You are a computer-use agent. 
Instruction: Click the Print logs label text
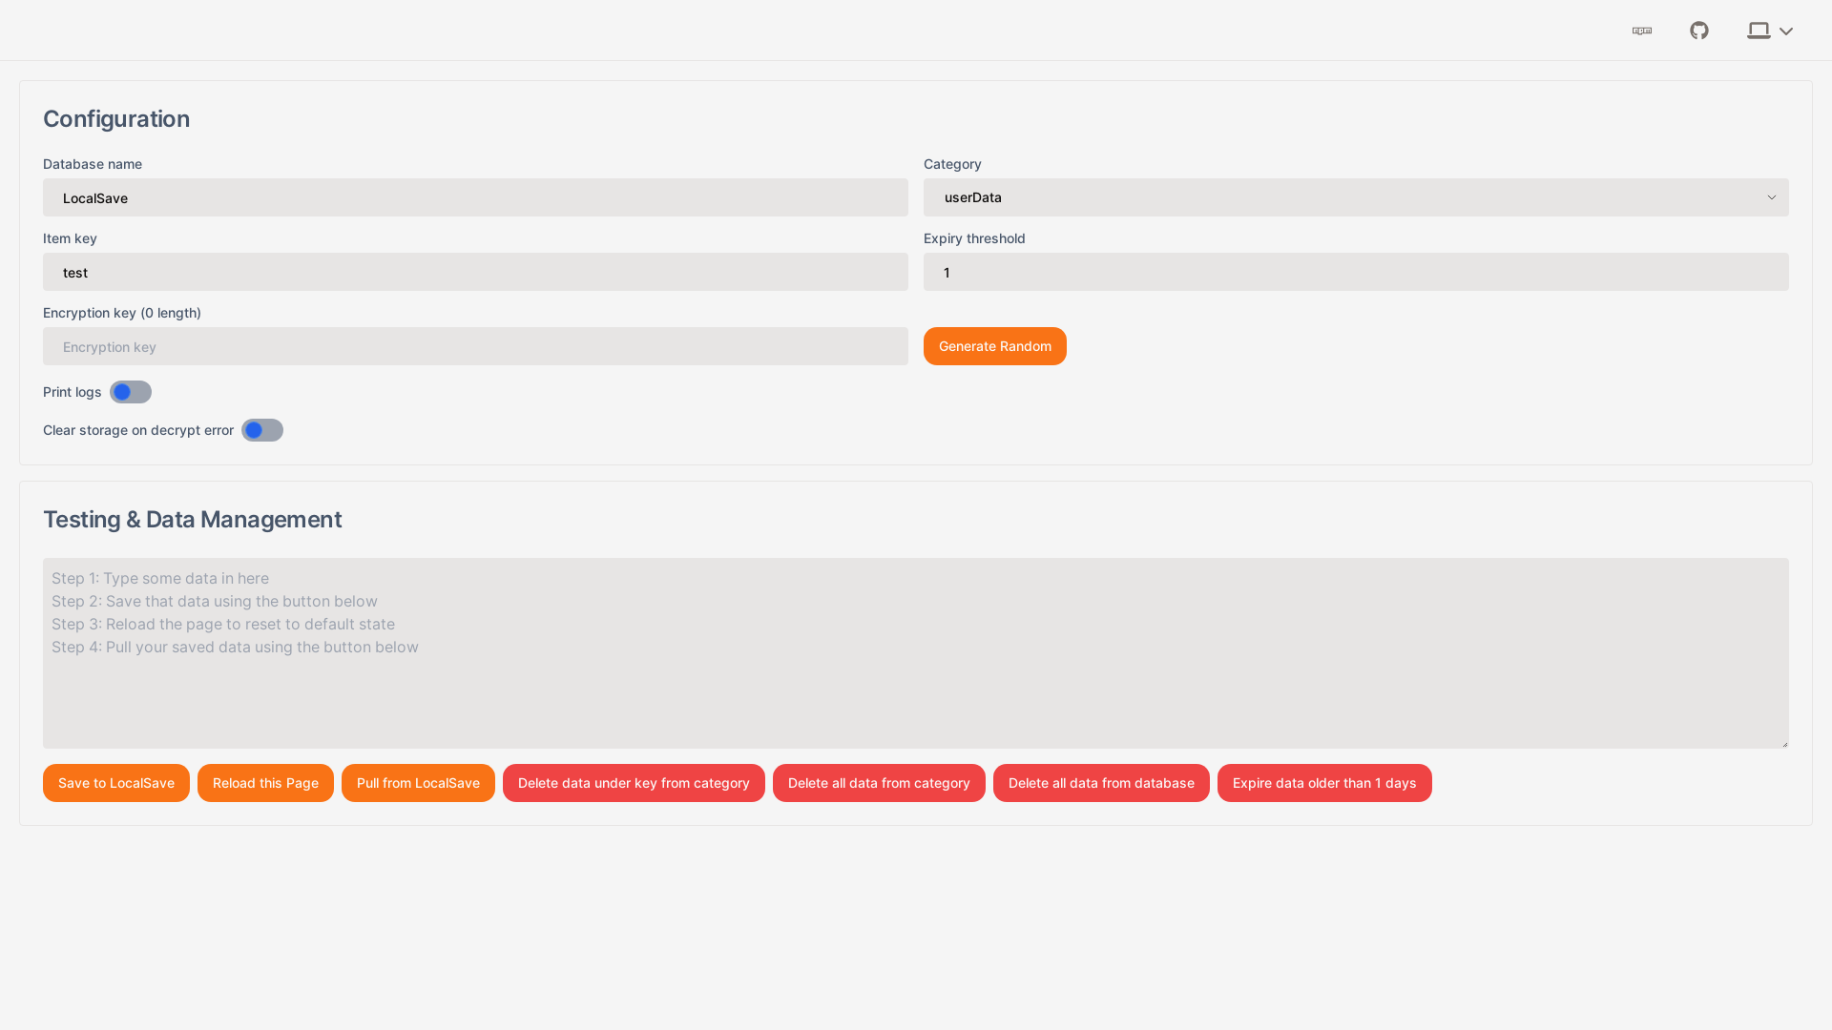[73, 392]
